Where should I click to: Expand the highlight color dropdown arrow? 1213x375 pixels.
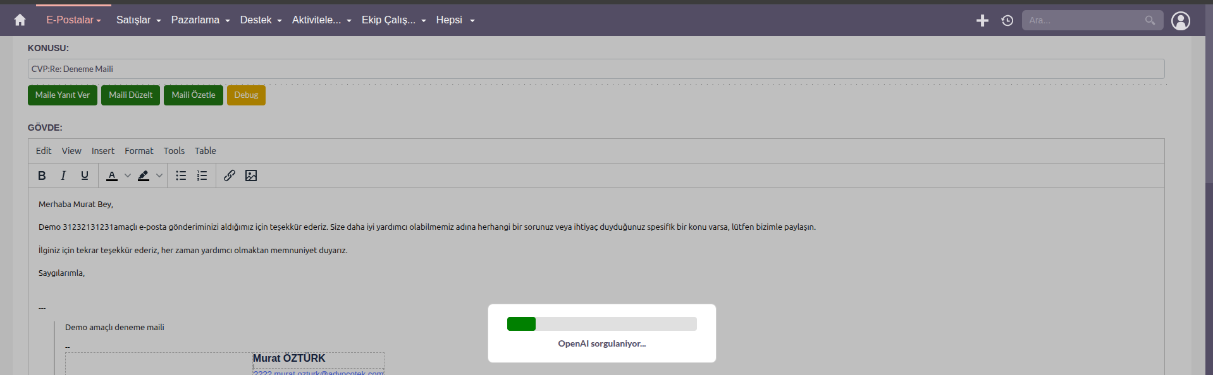tap(159, 176)
